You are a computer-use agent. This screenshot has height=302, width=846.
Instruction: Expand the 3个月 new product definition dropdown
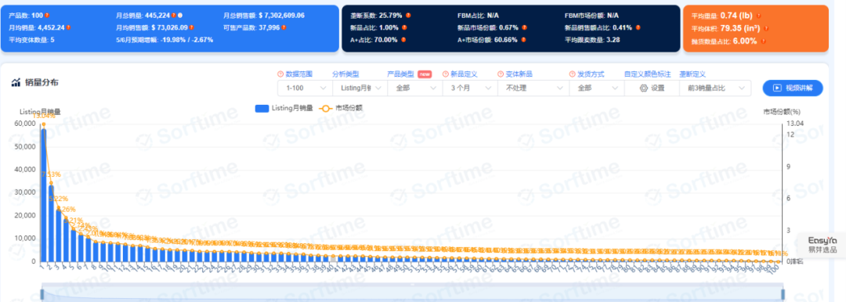469,88
